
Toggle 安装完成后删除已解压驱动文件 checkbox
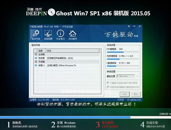108,87
